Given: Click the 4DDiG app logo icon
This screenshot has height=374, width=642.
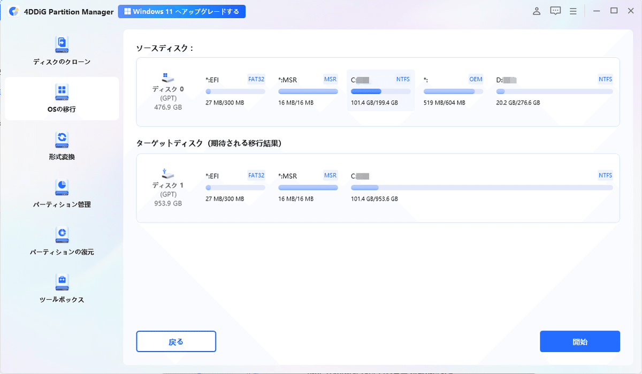Looking at the screenshot, I should pyautogui.click(x=14, y=12).
